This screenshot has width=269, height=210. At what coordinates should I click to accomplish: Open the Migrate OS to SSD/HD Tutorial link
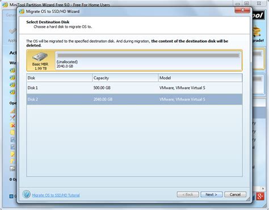click(x=56, y=195)
